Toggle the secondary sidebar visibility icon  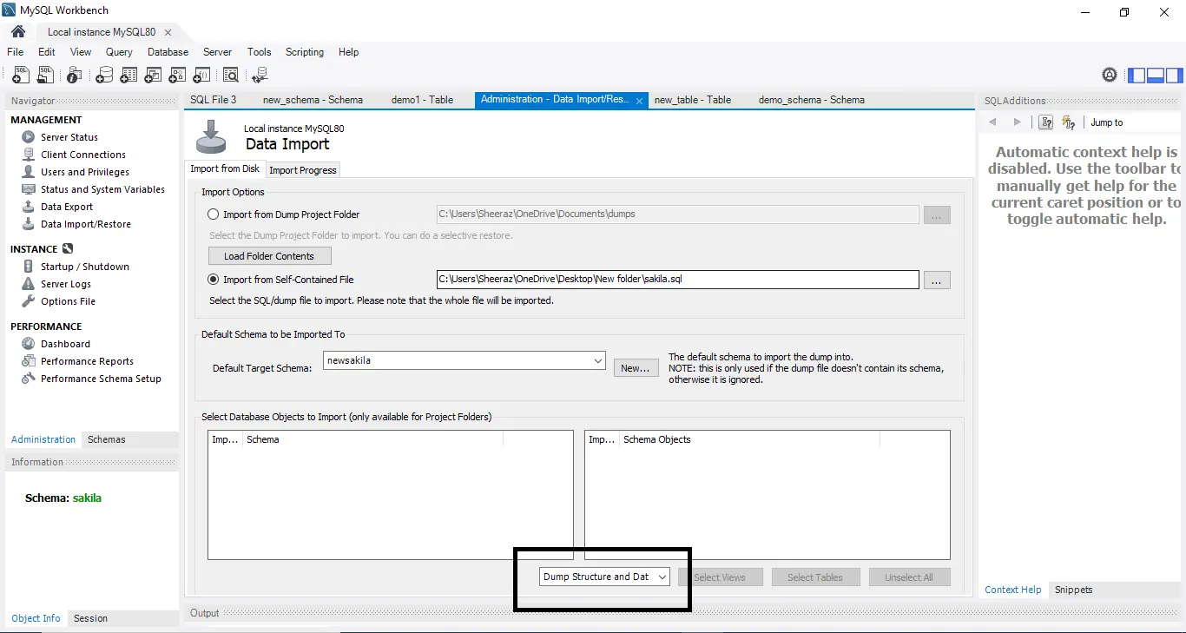(1175, 76)
